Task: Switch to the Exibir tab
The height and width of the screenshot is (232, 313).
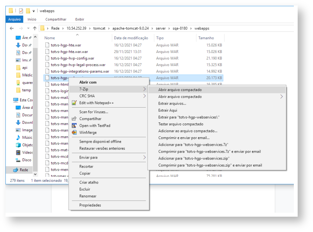Action: (80, 19)
